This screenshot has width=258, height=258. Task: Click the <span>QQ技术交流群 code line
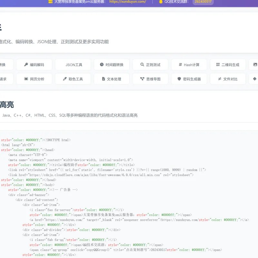point(96,245)
